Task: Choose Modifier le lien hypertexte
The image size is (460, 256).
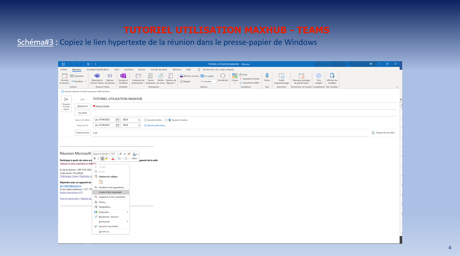Action: point(111,187)
